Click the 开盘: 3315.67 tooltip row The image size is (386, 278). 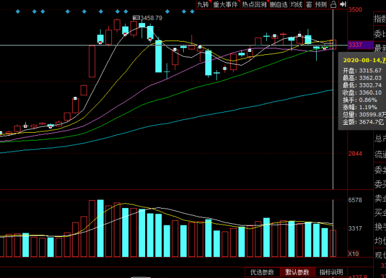click(x=362, y=71)
